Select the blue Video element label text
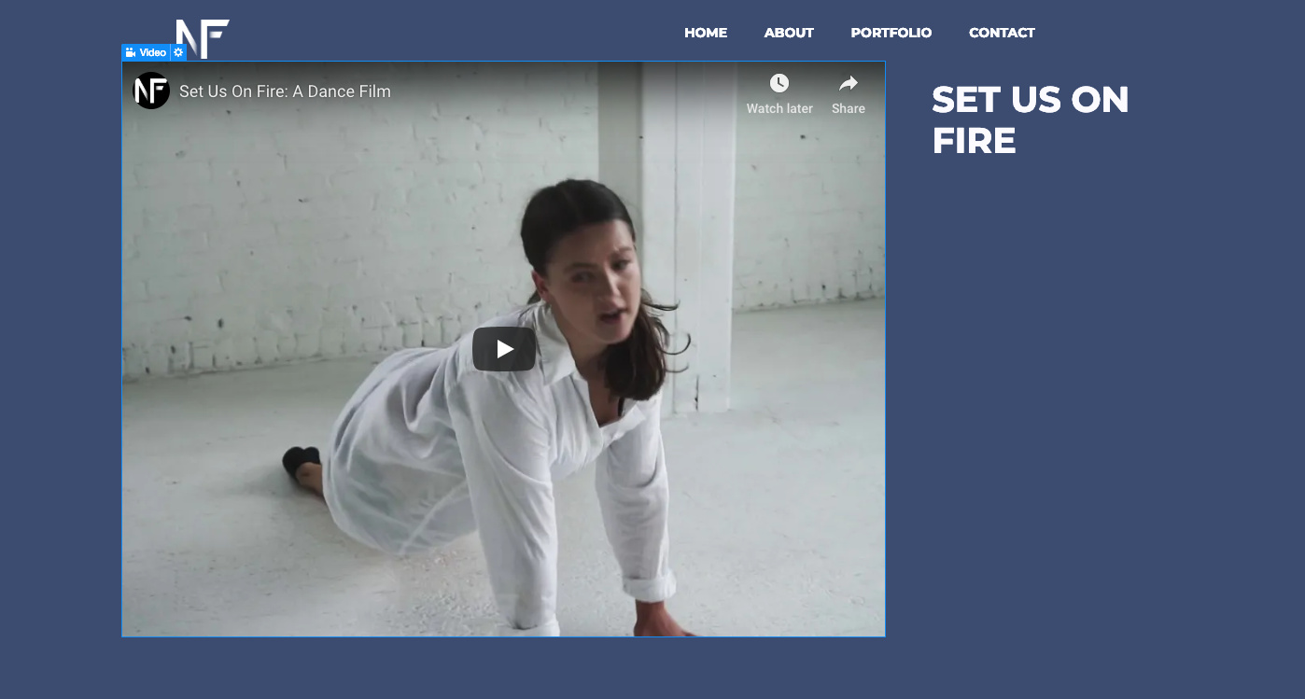 153,52
